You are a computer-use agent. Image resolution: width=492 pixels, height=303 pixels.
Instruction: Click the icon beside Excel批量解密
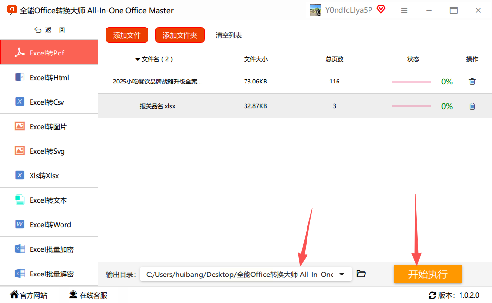pos(20,273)
